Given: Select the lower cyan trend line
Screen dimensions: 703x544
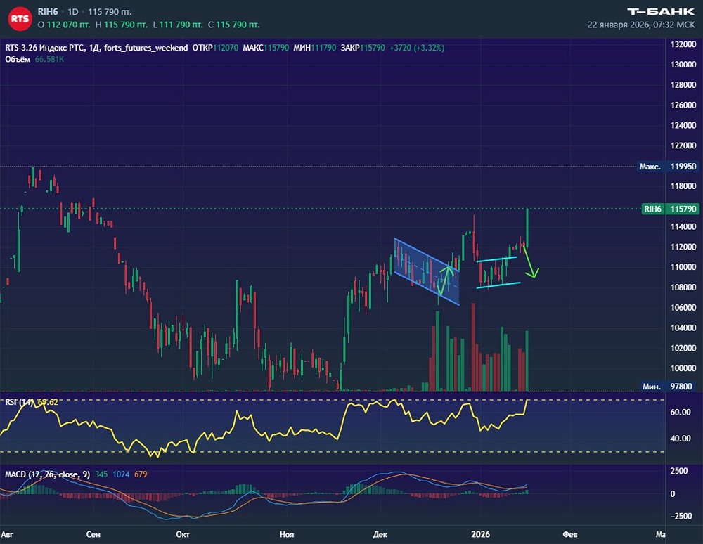Looking at the screenshot, I should click(498, 285).
